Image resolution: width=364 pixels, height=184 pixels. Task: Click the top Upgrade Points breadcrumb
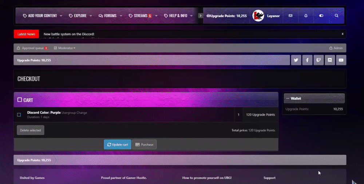pyautogui.click(x=34, y=60)
